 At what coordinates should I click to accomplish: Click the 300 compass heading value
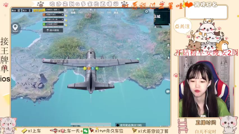(x=109, y=13)
